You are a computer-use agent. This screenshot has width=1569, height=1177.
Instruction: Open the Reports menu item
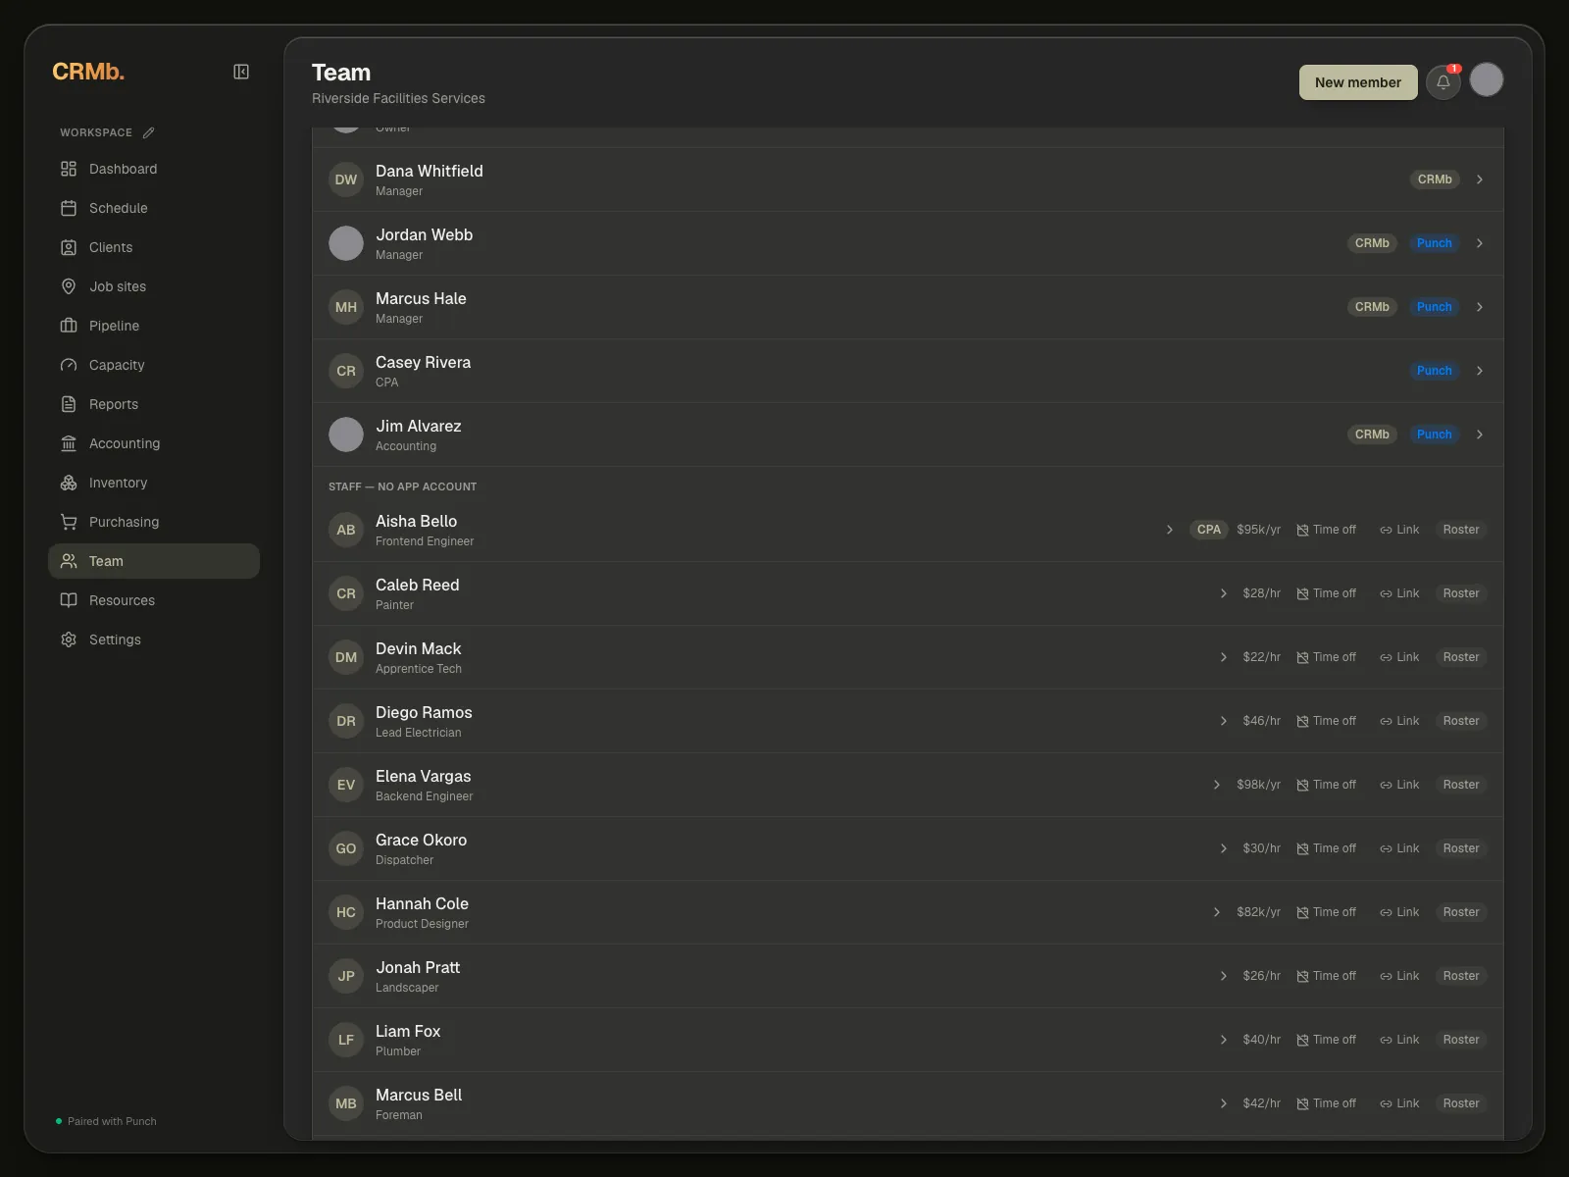[154, 404]
